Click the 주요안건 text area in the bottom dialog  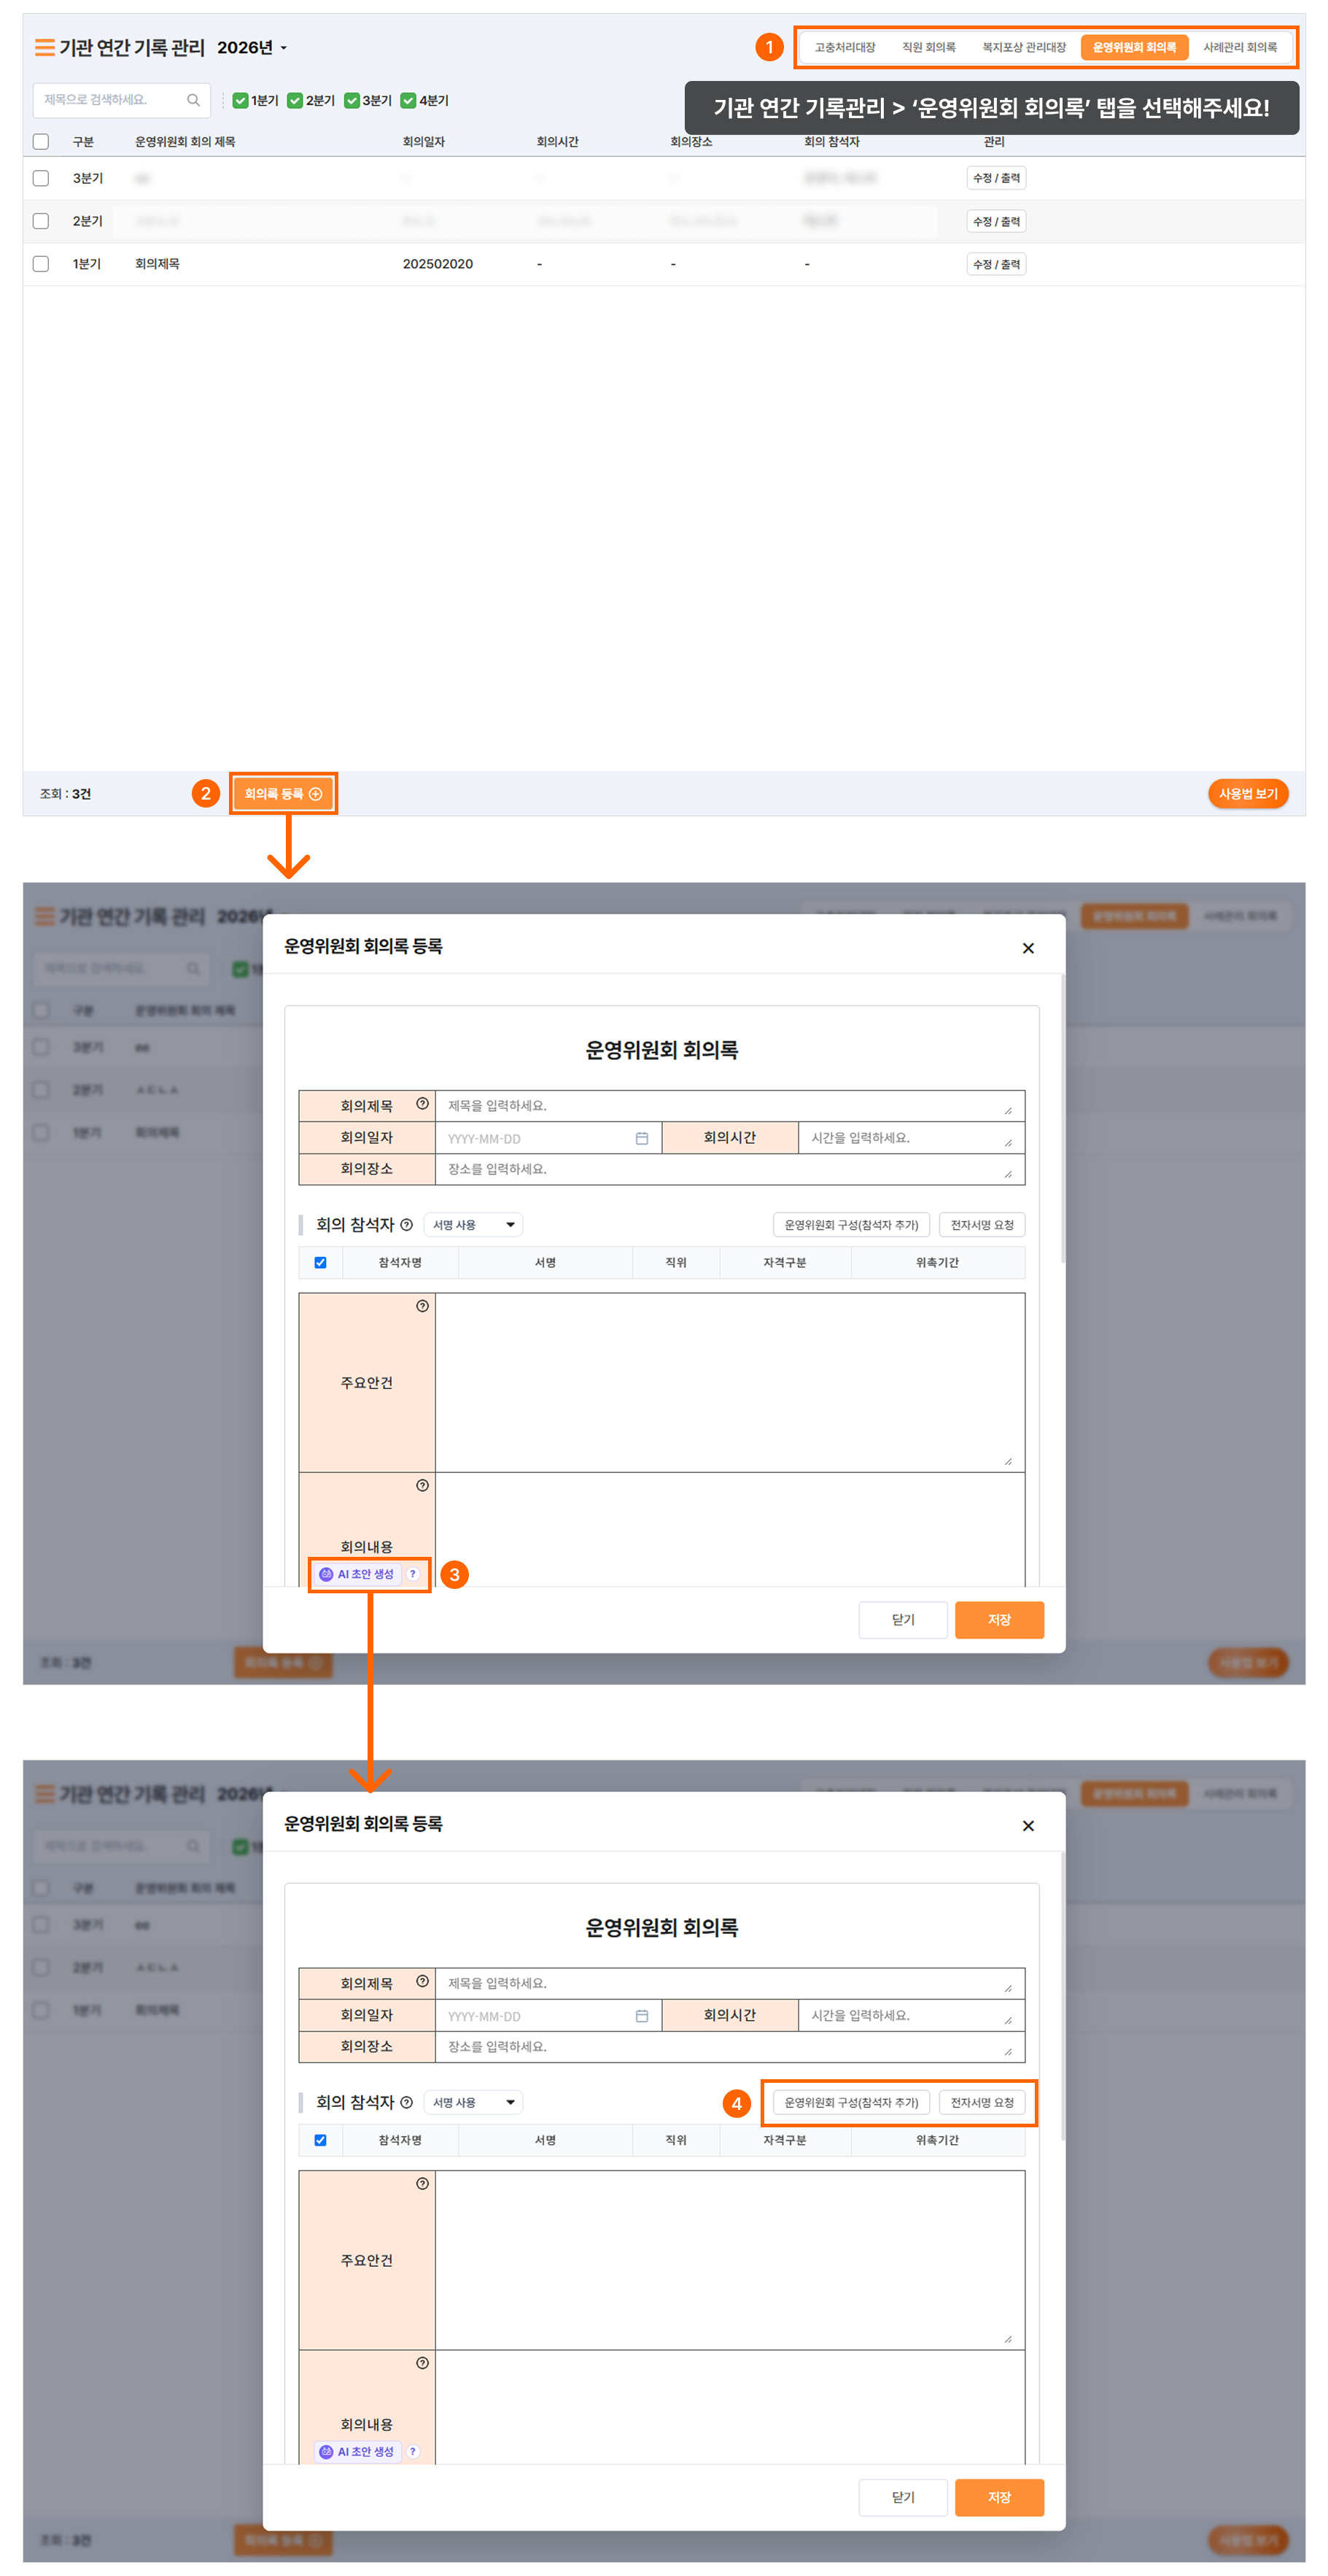[x=730, y=2259]
